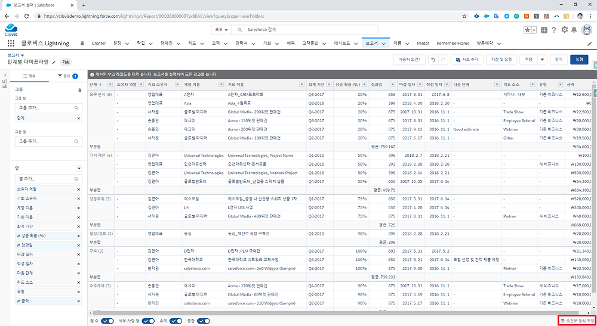The height and width of the screenshot is (326, 597).
Task: Click the 사용자 의견? button
Action: click(410, 60)
